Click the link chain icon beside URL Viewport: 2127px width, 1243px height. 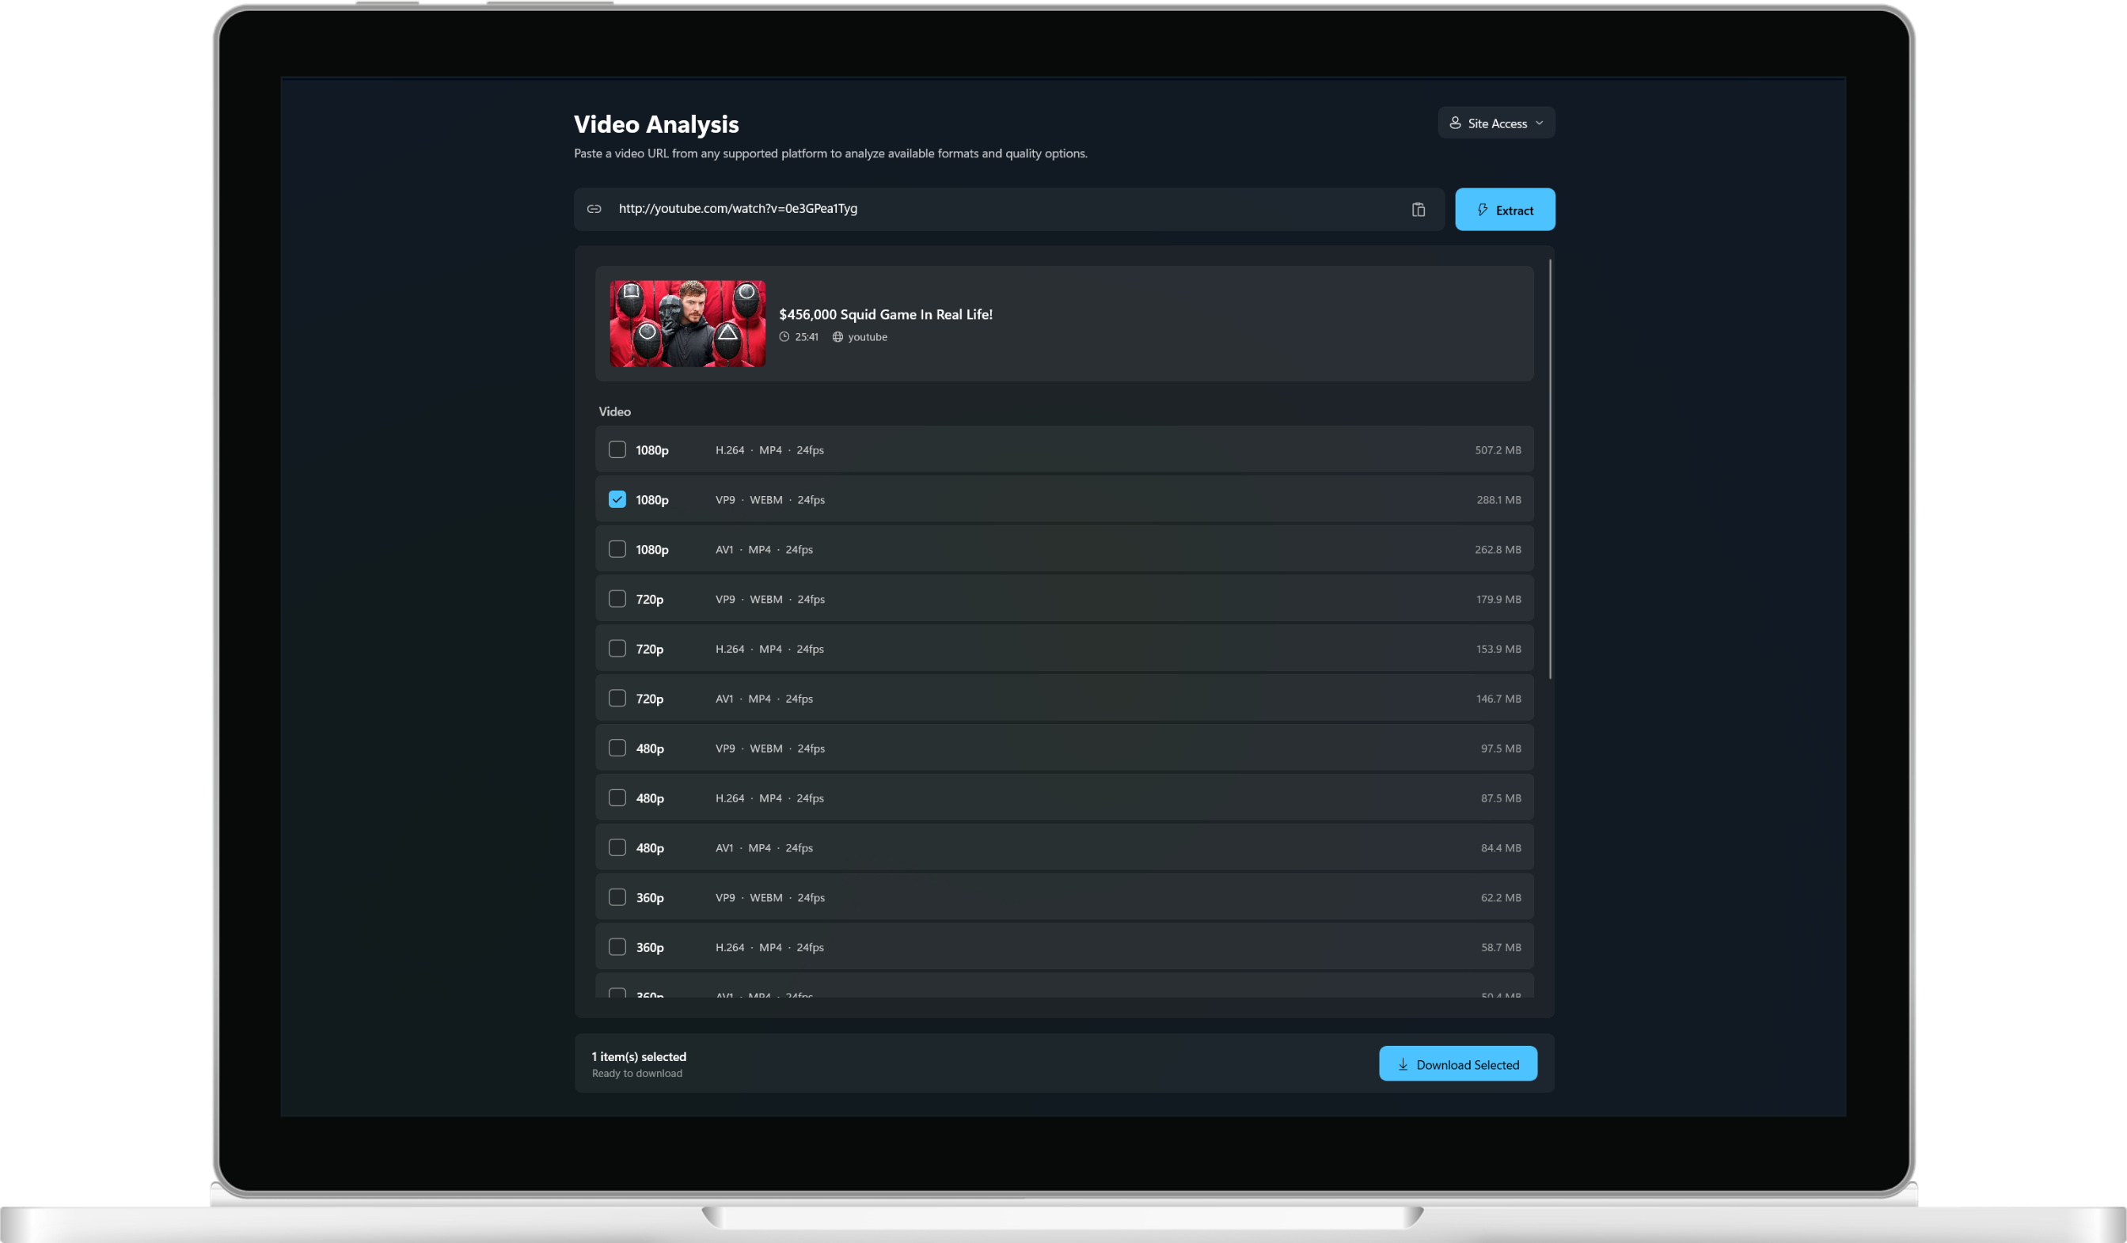[594, 208]
